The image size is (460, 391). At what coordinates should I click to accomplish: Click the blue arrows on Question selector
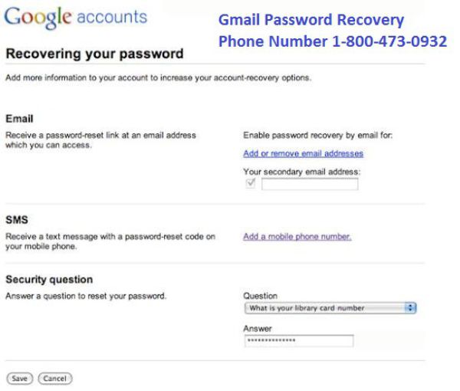click(411, 308)
